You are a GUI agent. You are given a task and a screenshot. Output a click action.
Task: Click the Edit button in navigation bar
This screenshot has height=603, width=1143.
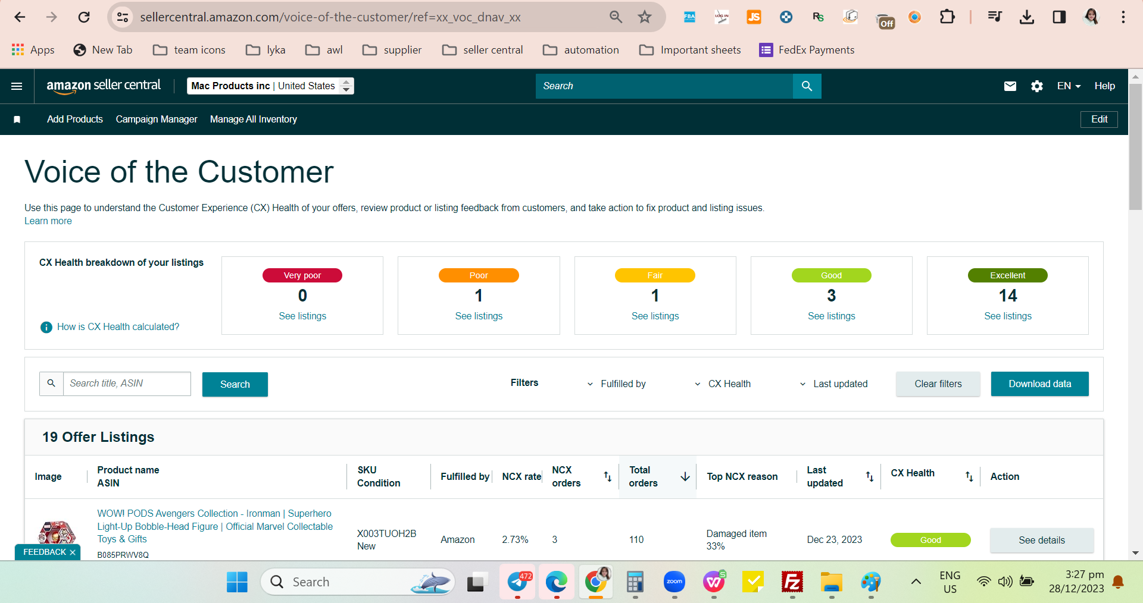click(1099, 120)
